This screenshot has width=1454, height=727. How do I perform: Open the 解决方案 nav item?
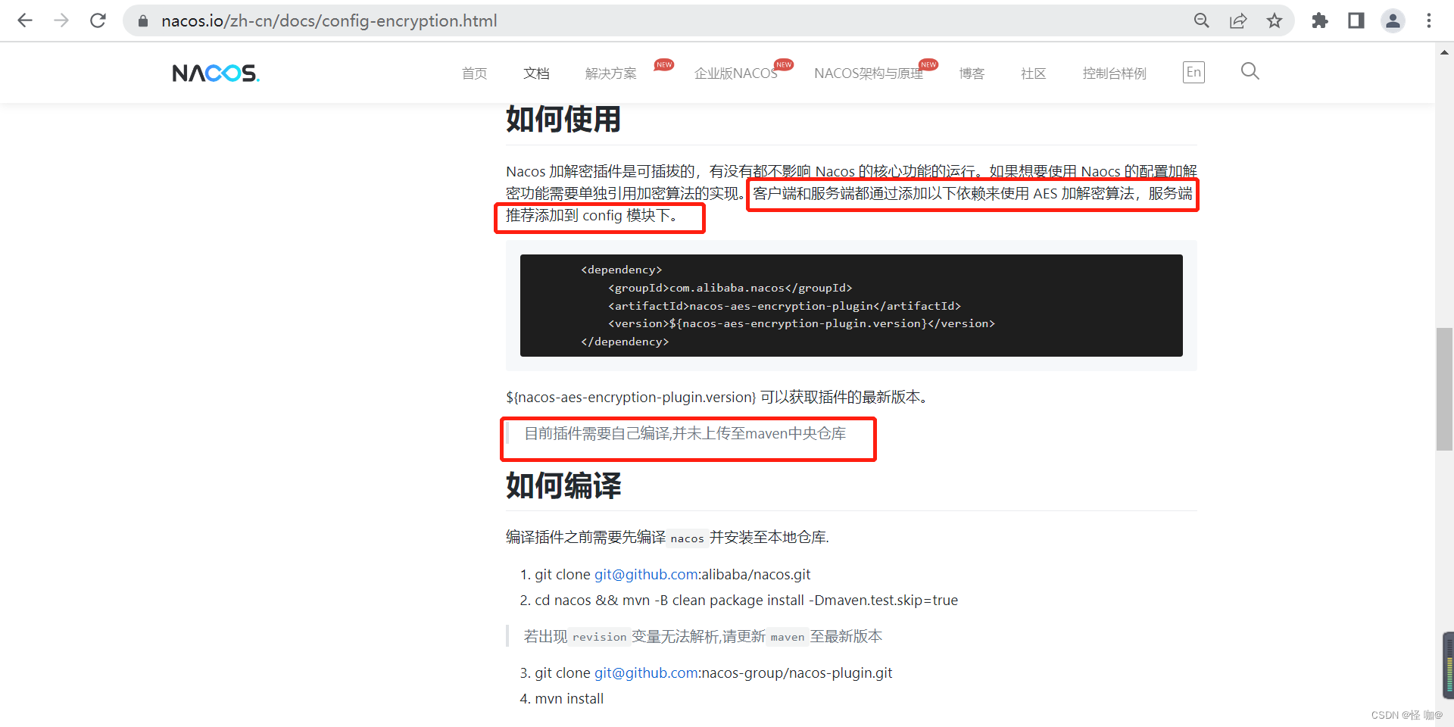610,73
